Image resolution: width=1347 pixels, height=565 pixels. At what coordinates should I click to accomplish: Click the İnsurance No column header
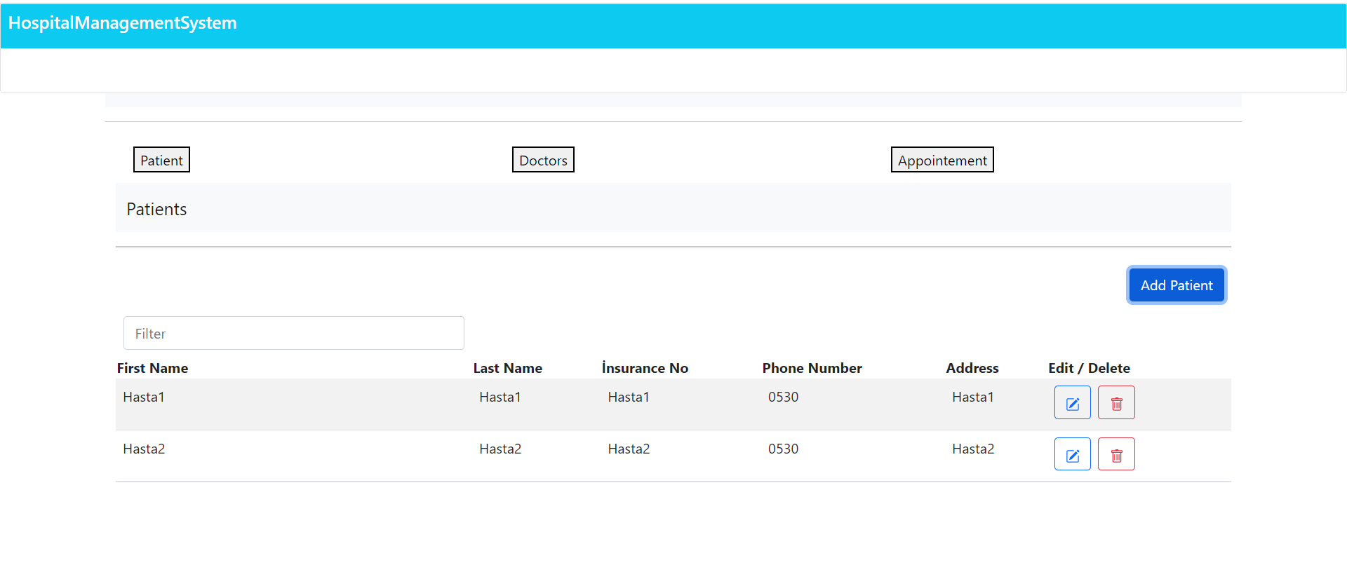pyautogui.click(x=645, y=368)
